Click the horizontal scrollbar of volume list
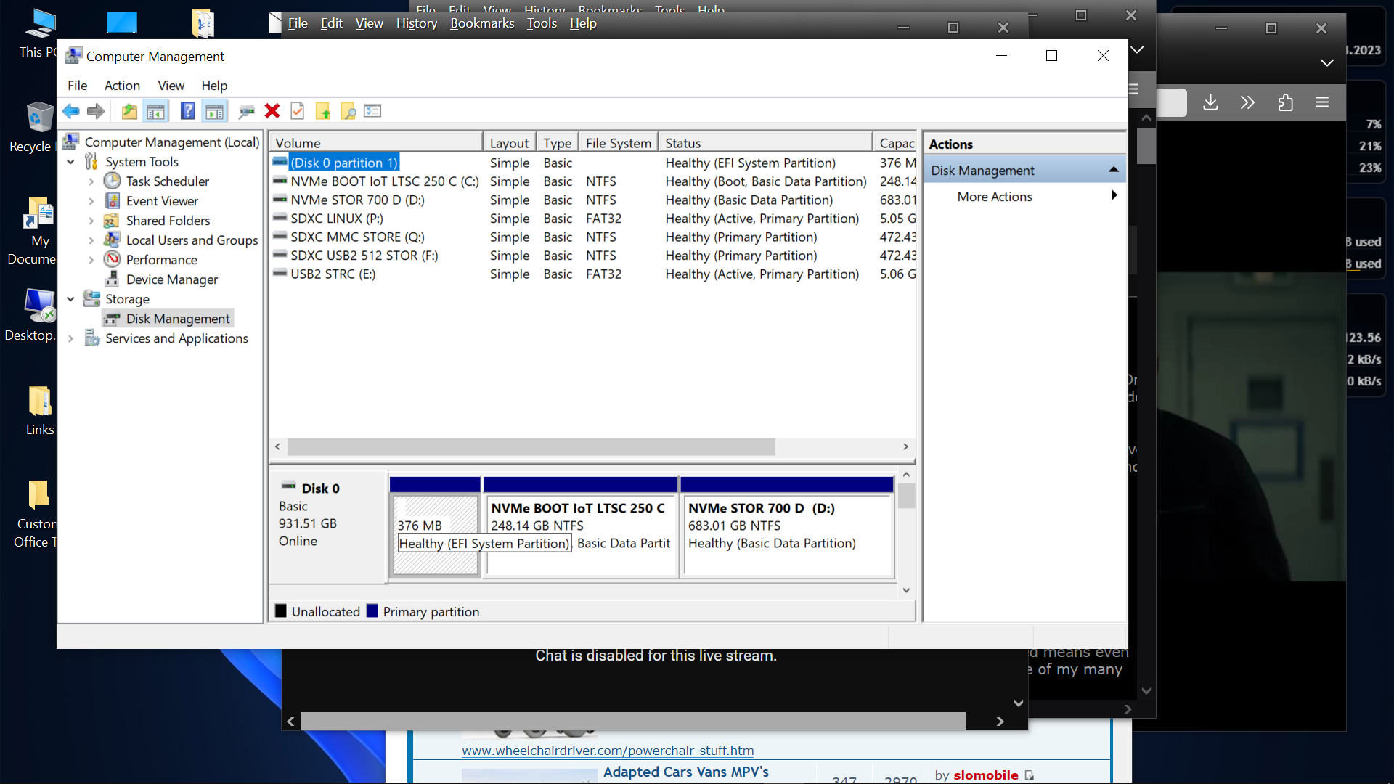The image size is (1394, 784). point(531,447)
